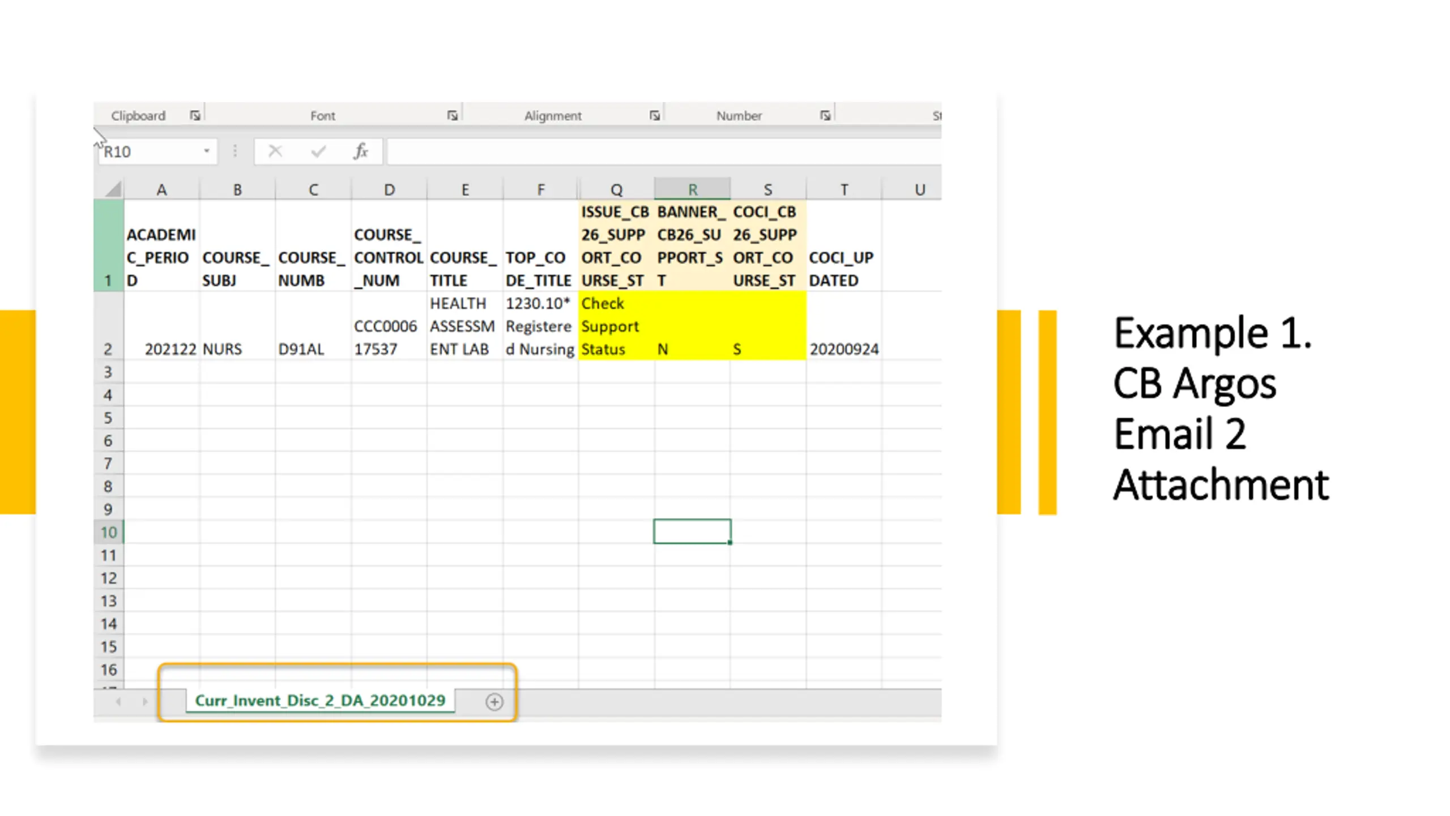Image resolution: width=1450 pixels, height=816 pixels.
Task: Click the selected cell R10
Action: pyautogui.click(x=692, y=532)
